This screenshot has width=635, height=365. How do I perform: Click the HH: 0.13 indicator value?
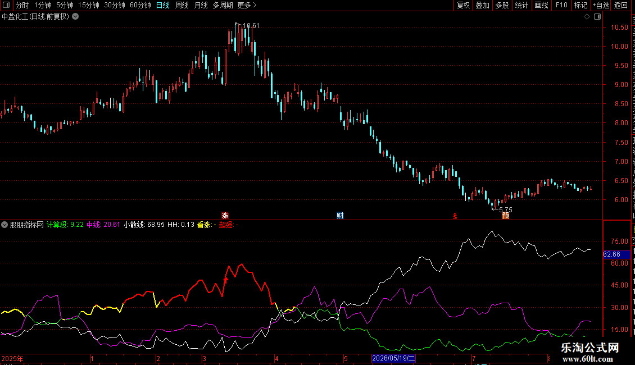(x=181, y=225)
